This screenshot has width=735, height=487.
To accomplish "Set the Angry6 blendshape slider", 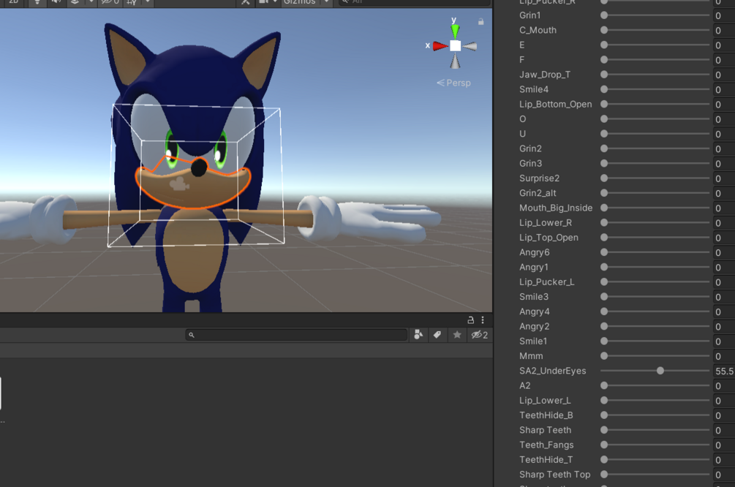I will point(655,252).
